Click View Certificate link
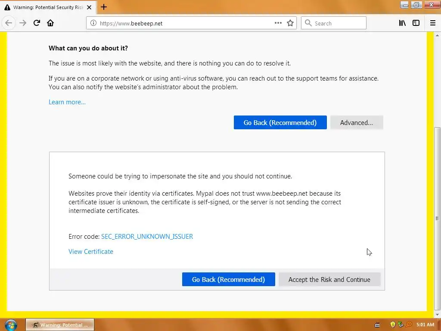Image resolution: width=441 pixels, height=331 pixels. tap(91, 252)
